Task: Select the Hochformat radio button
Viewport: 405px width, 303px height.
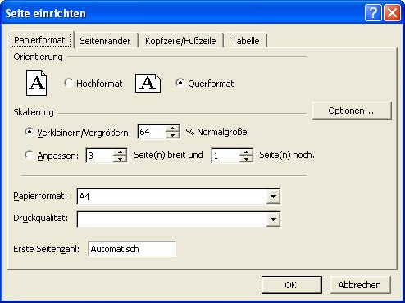Action: (x=68, y=83)
